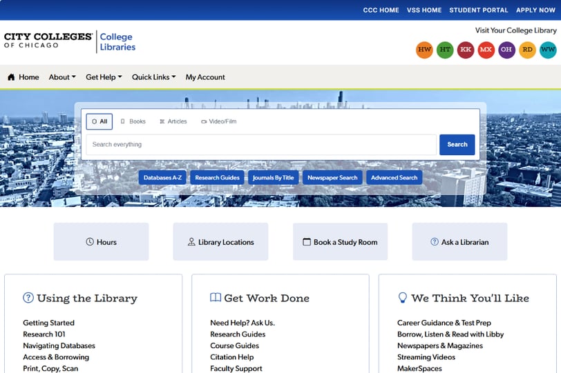Open the MakerSpaces link
Viewport: 561px width, 373px height.
(x=419, y=369)
